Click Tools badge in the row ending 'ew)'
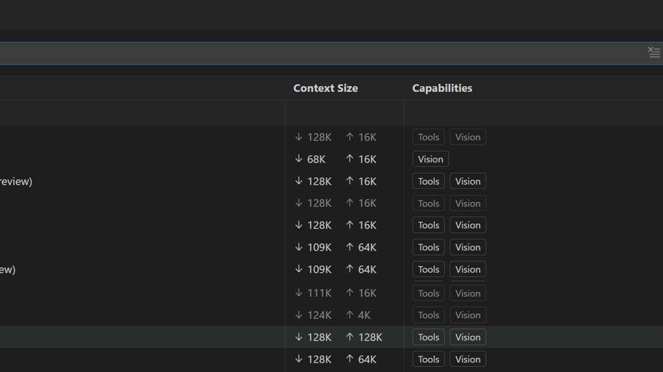This screenshot has width=663, height=372. pos(428,269)
